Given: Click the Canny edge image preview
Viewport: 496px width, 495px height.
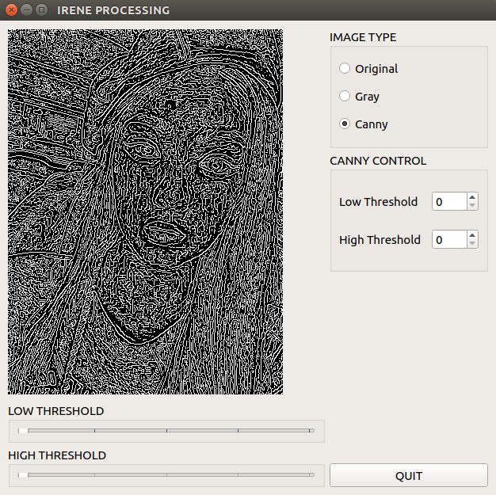Looking at the screenshot, I should (x=146, y=212).
